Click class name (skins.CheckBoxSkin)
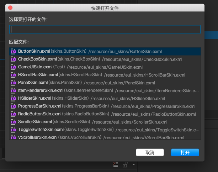 79,59
